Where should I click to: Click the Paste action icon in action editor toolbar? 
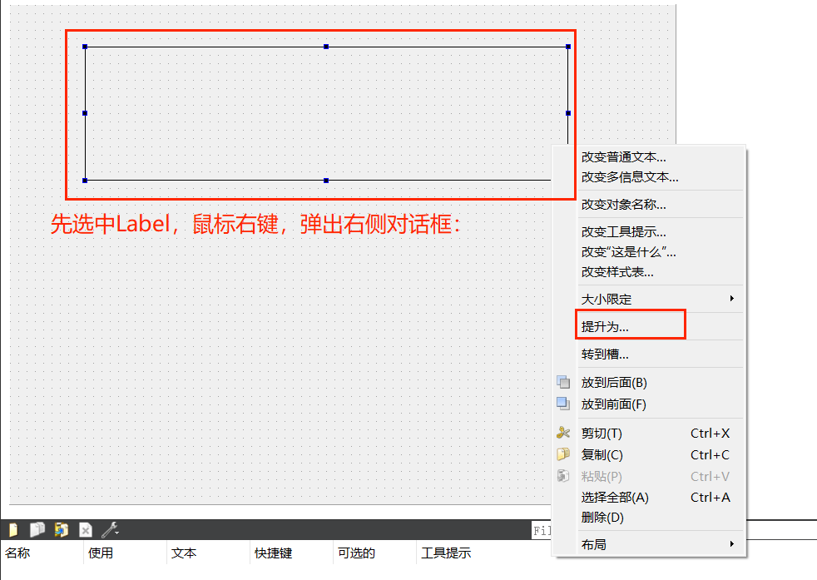click(62, 530)
